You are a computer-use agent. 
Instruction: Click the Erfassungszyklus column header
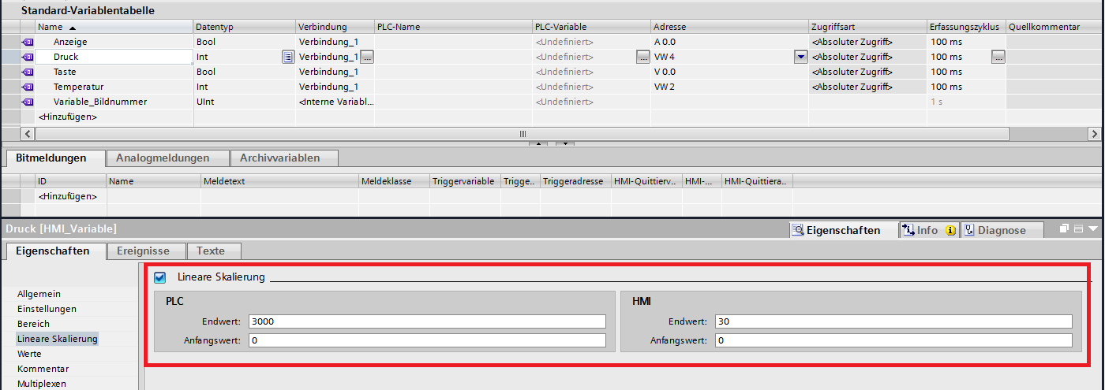[x=967, y=27]
